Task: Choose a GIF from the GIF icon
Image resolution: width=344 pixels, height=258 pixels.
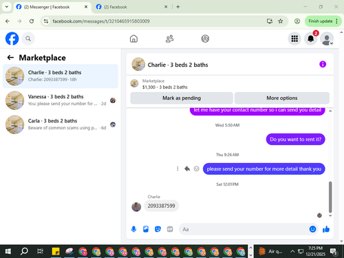Action: 170,229
